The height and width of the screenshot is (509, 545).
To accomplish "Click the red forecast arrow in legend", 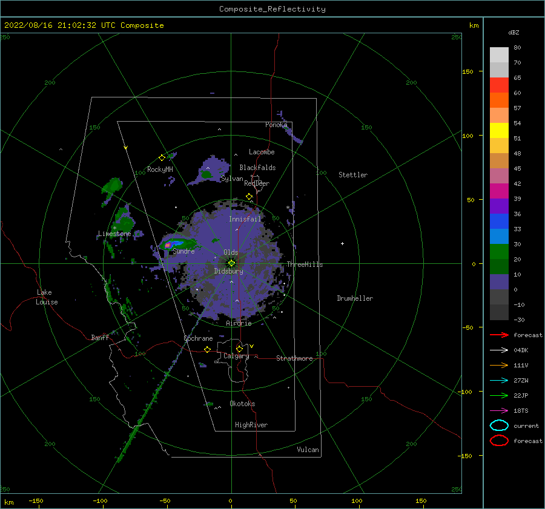I will tap(499, 335).
